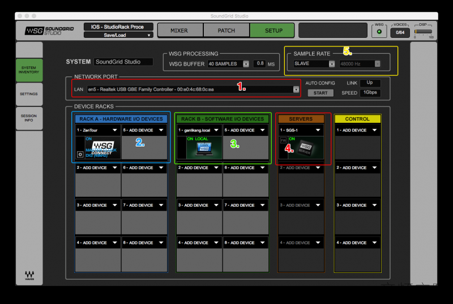
Task: Open the Session Info sidebar page
Action: coord(29,118)
